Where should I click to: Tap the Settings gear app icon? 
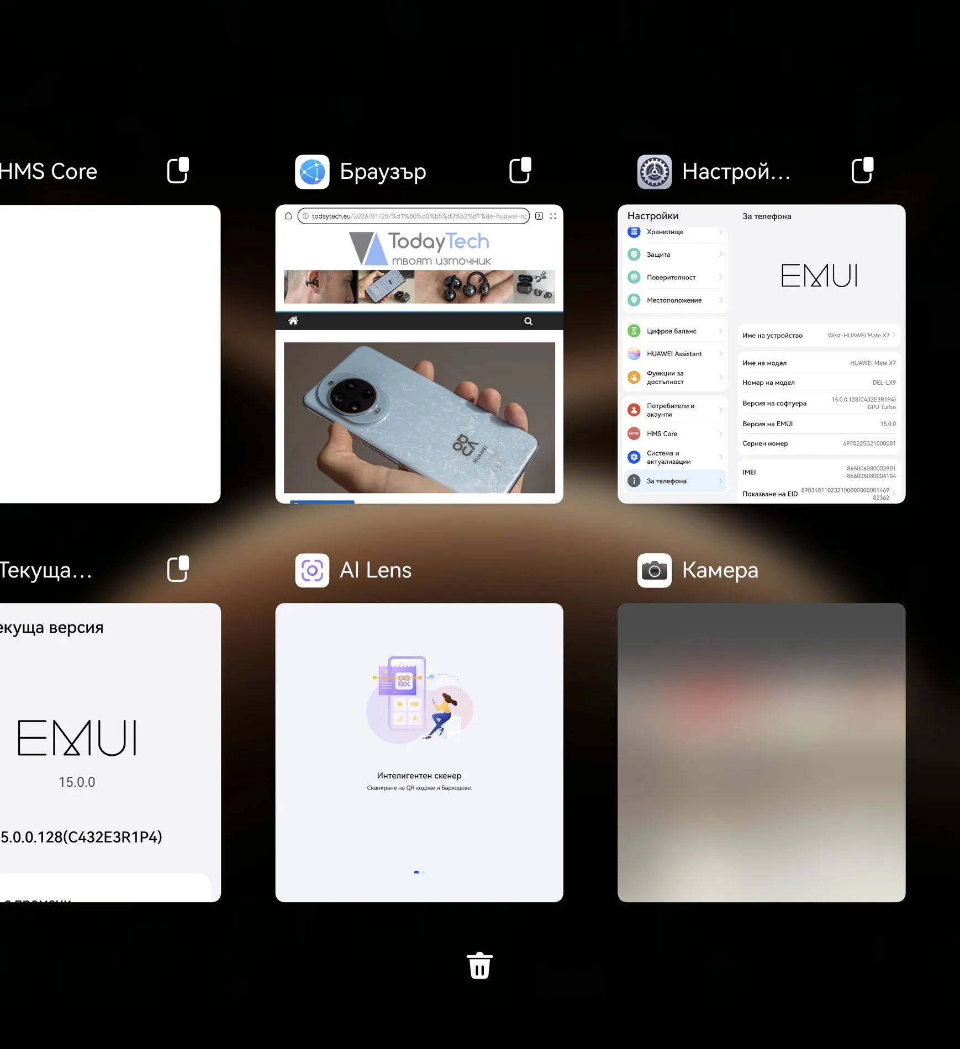point(654,172)
